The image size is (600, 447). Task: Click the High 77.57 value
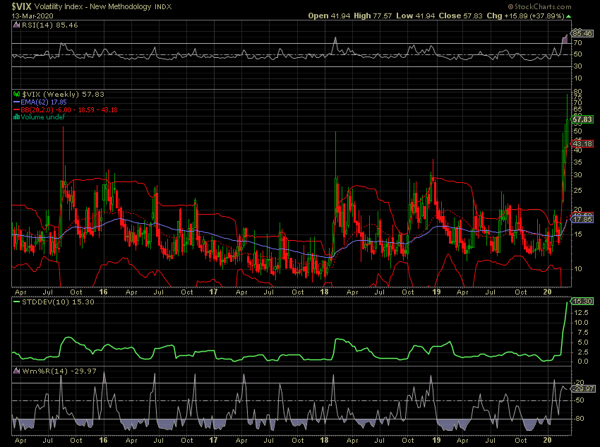373,16
